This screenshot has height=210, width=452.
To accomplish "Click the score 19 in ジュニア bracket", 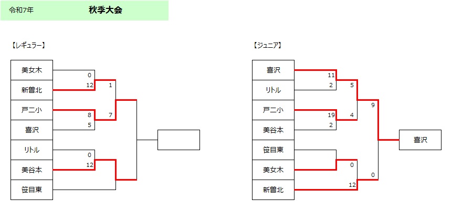I will [x=331, y=115].
